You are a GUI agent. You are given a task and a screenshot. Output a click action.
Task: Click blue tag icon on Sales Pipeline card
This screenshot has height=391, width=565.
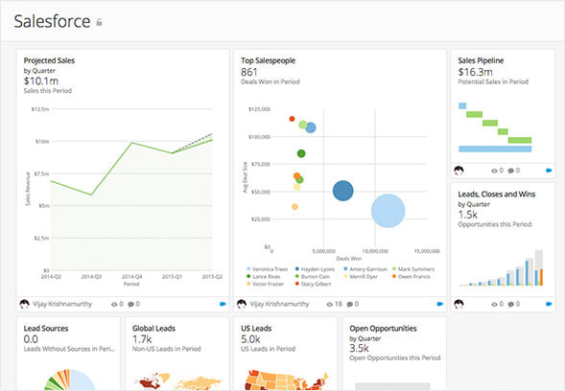coord(549,171)
